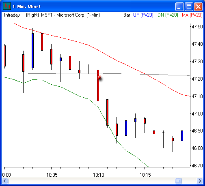Click the Bar chart type label

(127, 15)
